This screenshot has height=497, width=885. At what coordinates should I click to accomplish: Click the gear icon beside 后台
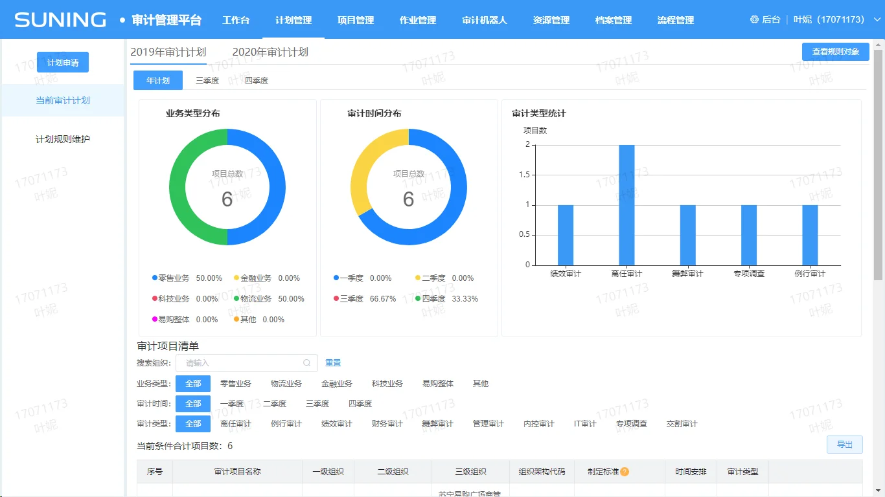[x=754, y=19]
